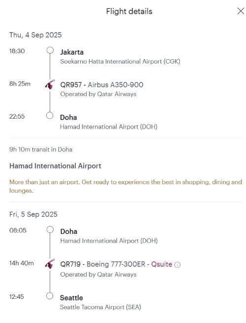
Task: Click the Fri, 5 Sep 2025 date
Action: pos(33,214)
